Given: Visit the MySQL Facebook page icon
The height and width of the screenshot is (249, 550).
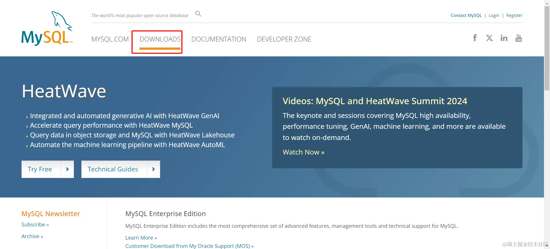Looking at the screenshot, I should (475, 38).
